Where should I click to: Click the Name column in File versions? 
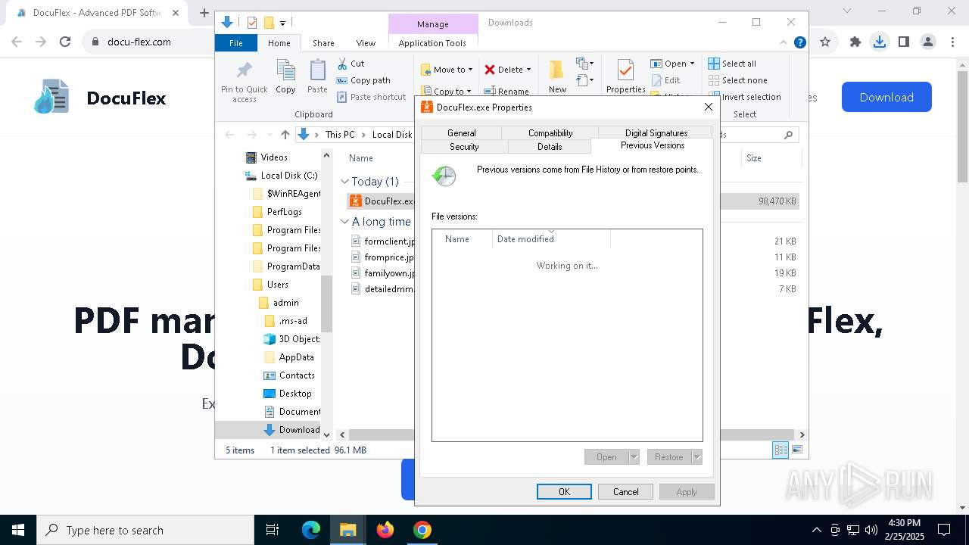coord(463,239)
